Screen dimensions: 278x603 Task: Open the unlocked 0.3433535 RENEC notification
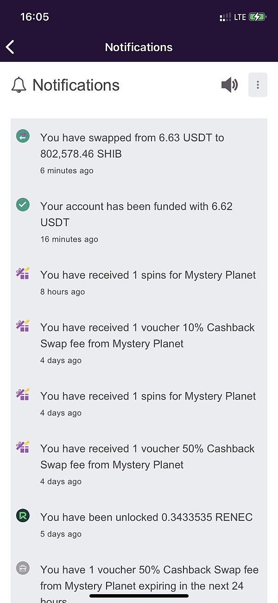[x=146, y=517]
